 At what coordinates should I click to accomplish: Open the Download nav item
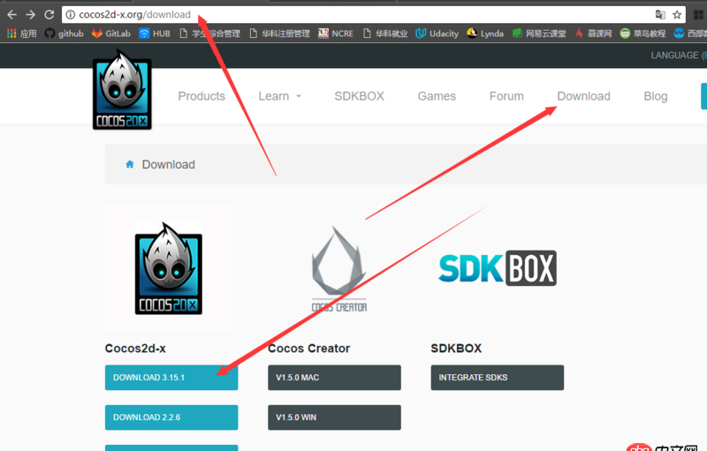pos(583,96)
